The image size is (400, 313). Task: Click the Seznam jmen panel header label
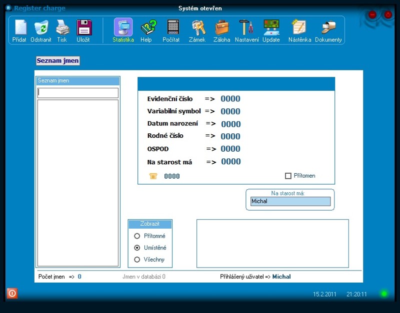78,81
